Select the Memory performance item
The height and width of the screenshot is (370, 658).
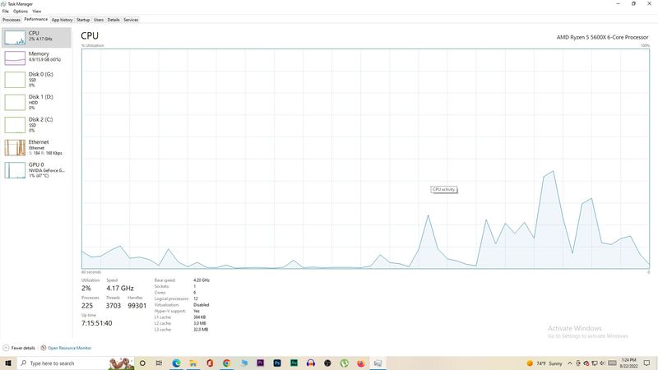tap(36, 58)
